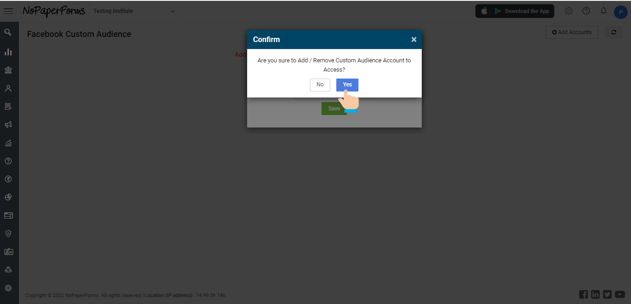
Task: Open the megaphone campaign icon in the sidebar
Action: tap(8, 124)
